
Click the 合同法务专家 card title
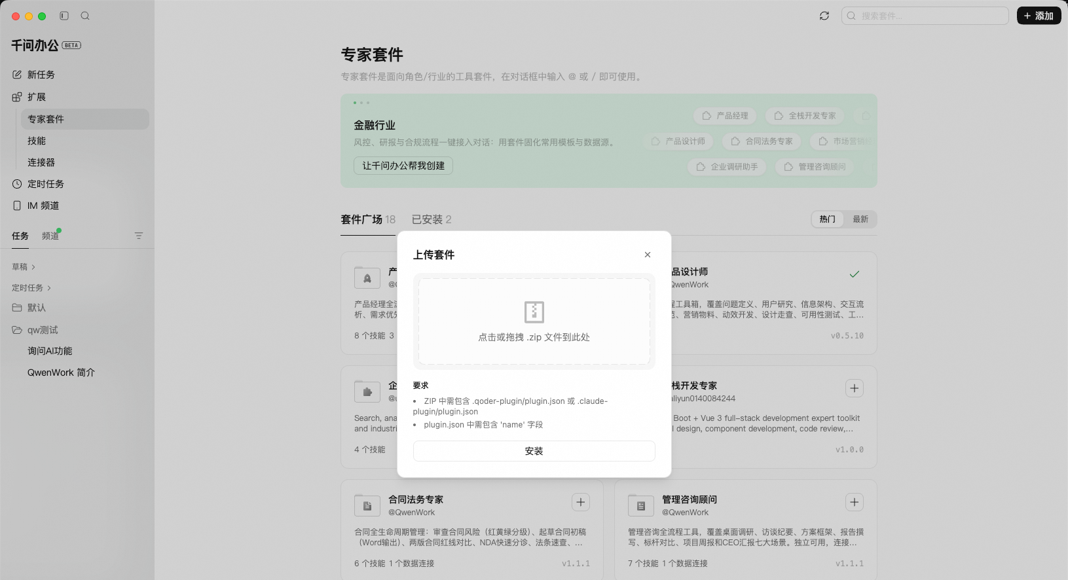pyautogui.click(x=416, y=499)
